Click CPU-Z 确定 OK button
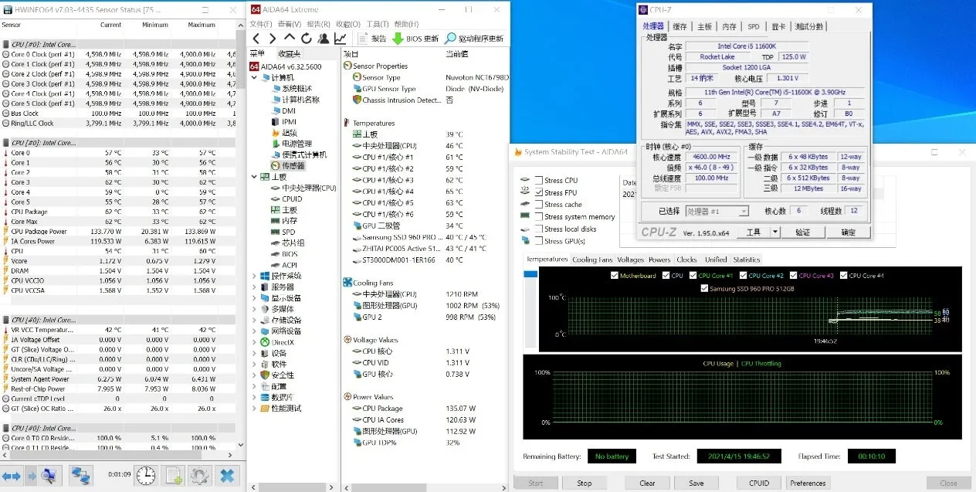The height and width of the screenshot is (492, 976). [848, 232]
